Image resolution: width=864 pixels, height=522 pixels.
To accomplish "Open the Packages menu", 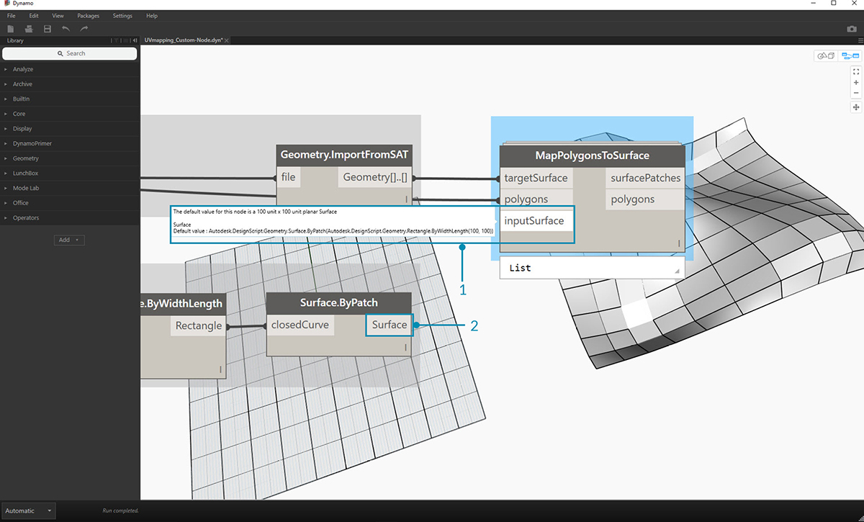I will pos(88,16).
